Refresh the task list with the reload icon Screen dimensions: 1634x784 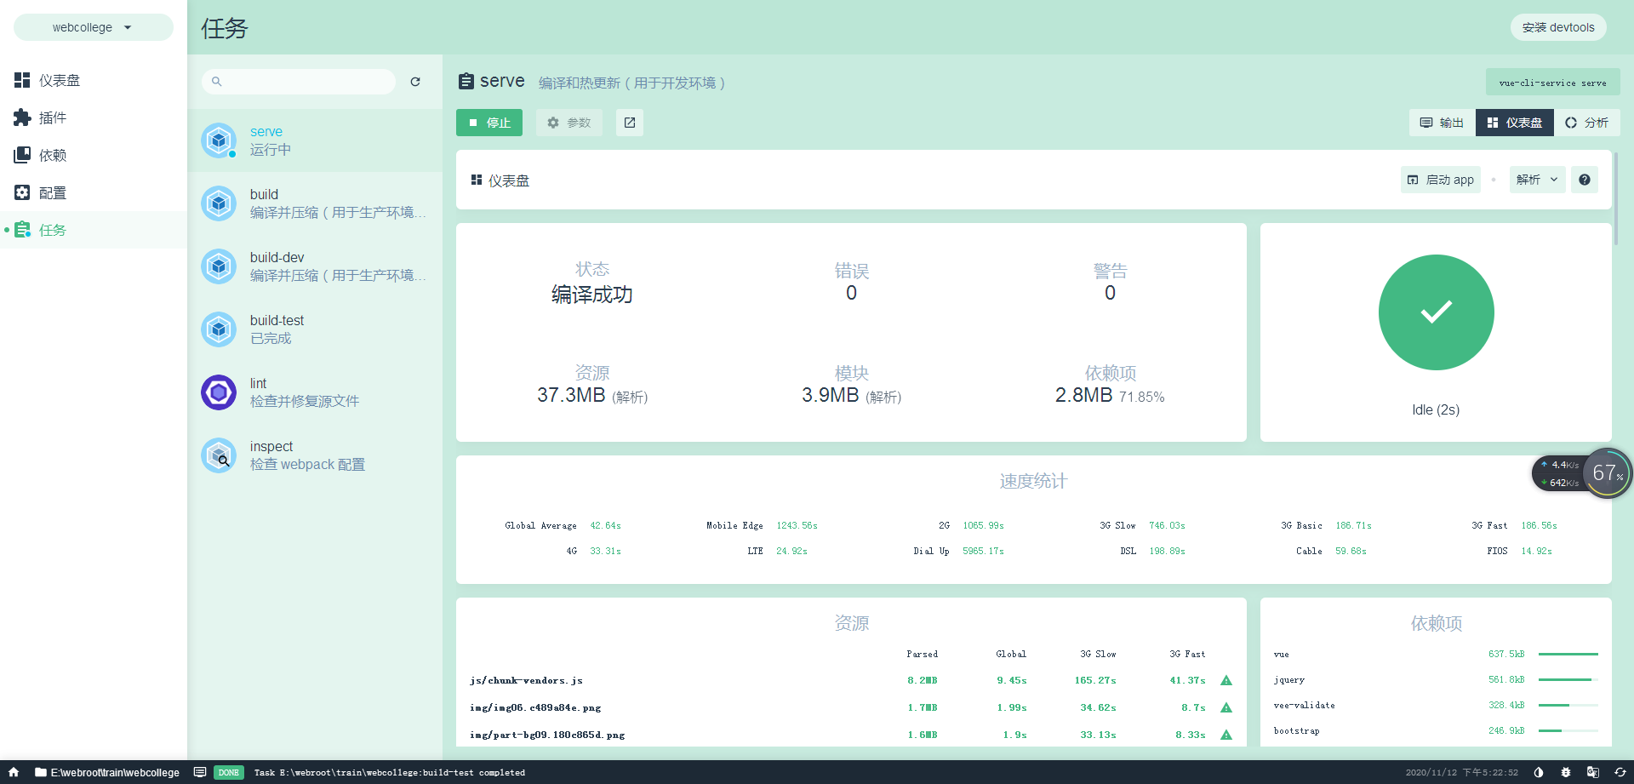[415, 82]
